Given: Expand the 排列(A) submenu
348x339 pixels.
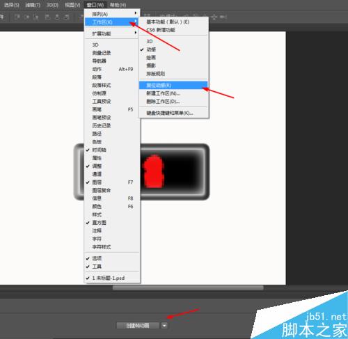Looking at the screenshot, I should coord(112,14).
